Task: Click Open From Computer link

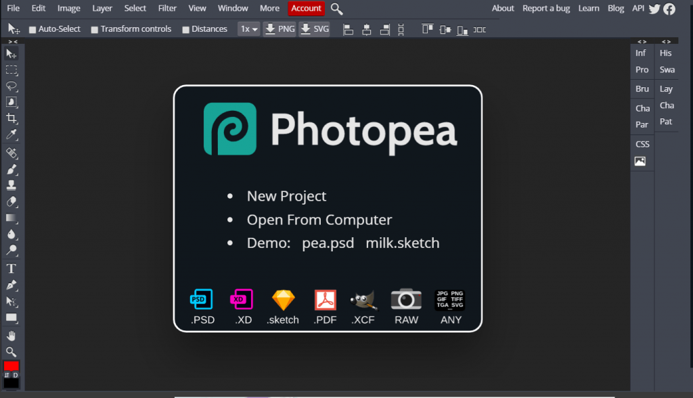Action: pyautogui.click(x=319, y=220)
